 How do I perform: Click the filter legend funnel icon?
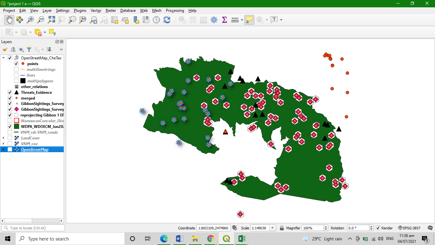click(29, 49)
